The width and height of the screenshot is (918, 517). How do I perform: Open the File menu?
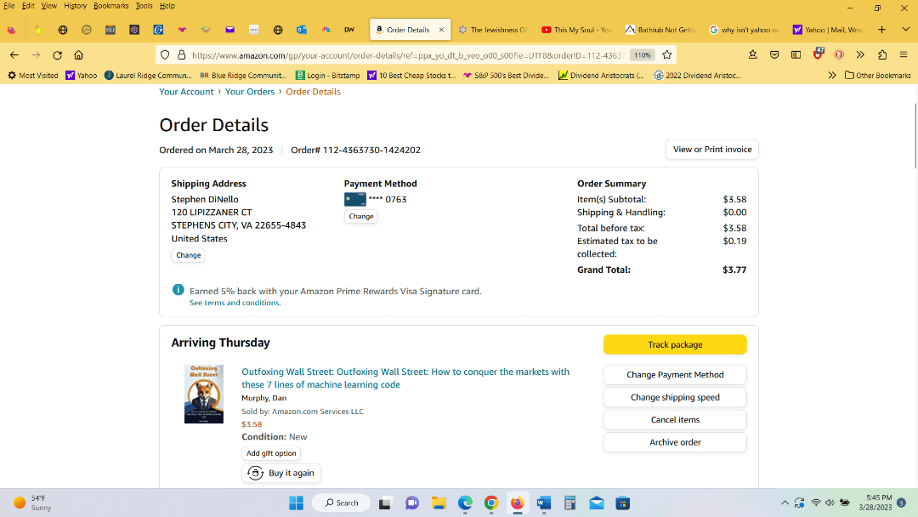(8, 6)
